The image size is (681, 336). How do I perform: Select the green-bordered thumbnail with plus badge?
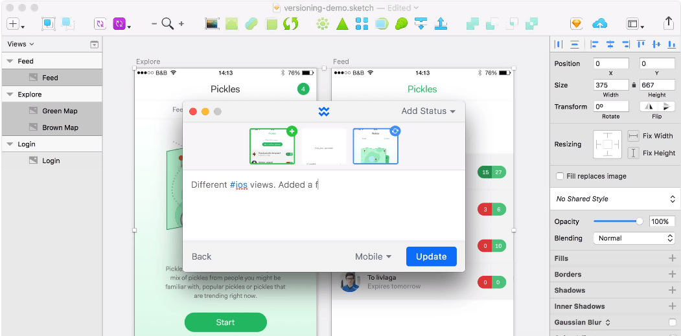(272, 146)
